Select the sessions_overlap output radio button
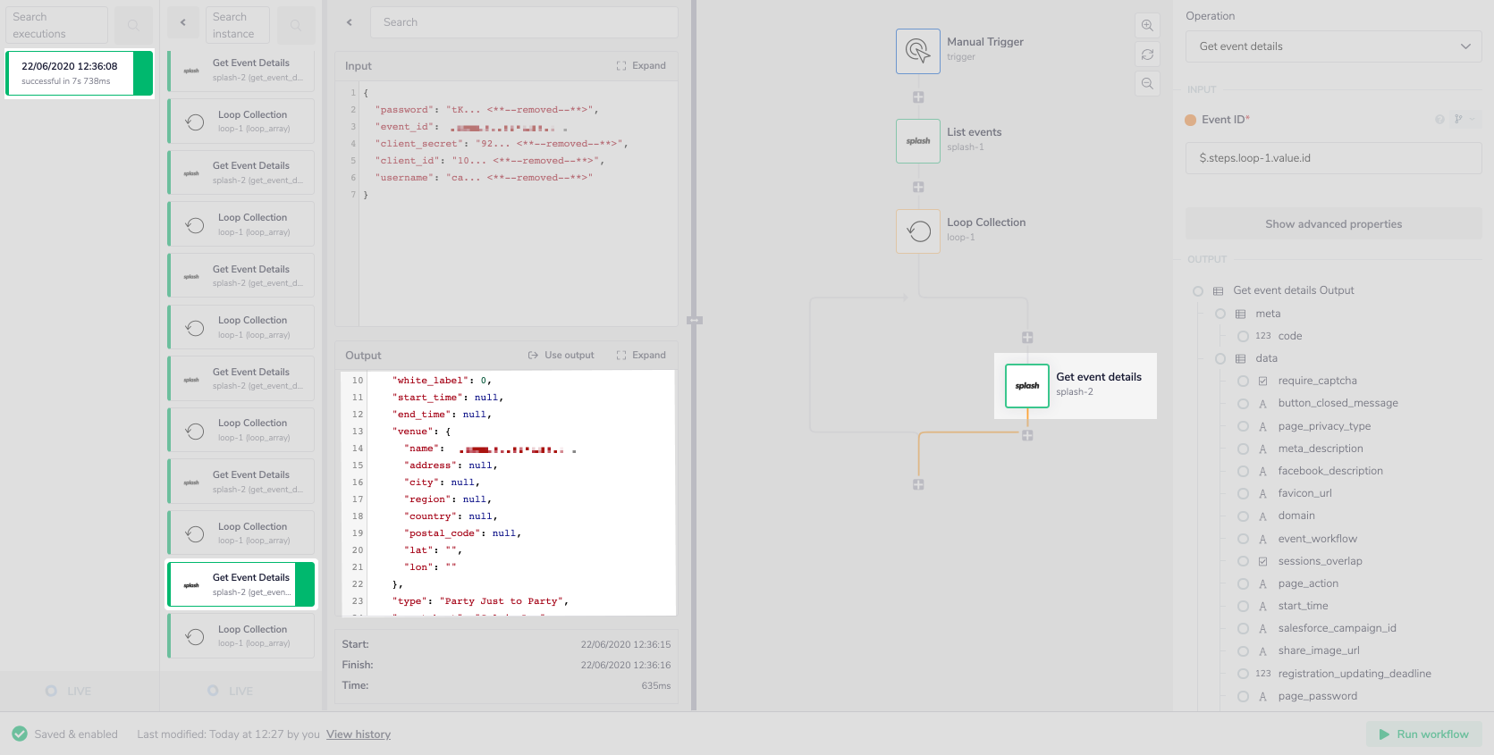The width and height of the screenshot is (1494, 755). pos(1243,561)
